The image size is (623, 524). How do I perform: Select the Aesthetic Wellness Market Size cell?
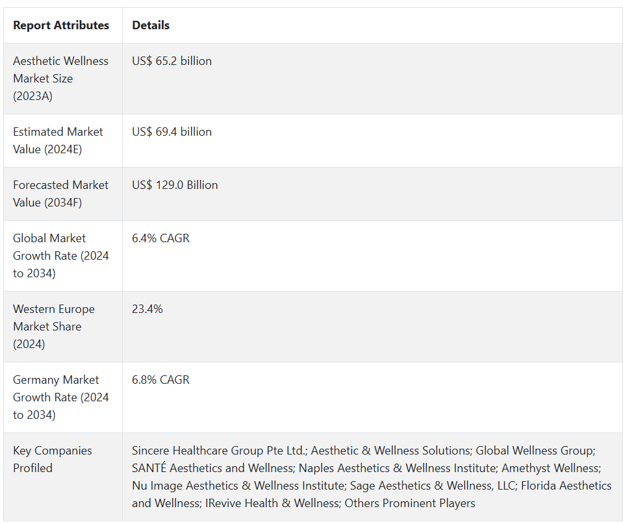coord(61,78)
